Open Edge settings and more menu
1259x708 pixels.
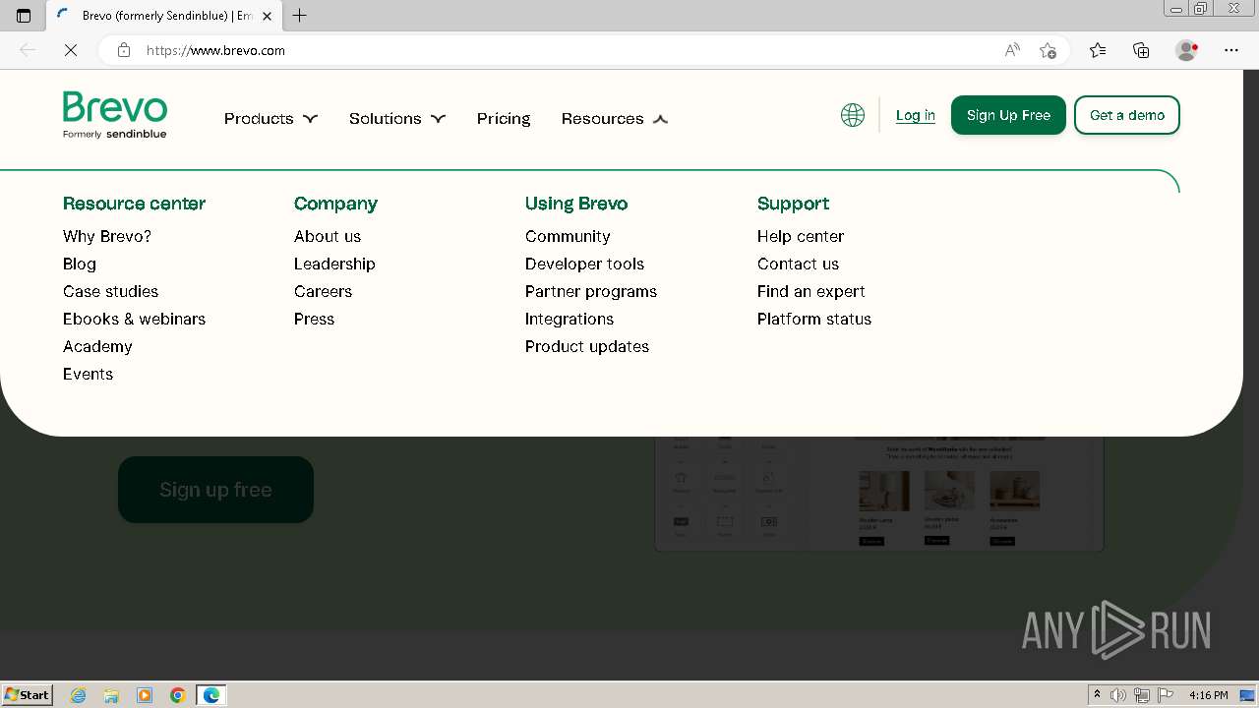[x=1231, y=50]
